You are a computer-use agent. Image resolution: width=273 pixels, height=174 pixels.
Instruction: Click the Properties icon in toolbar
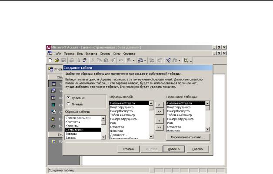(x=160, y=60)
